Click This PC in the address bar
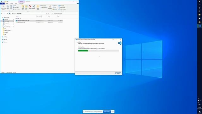 pyautogui.click(x=13, y=13)
